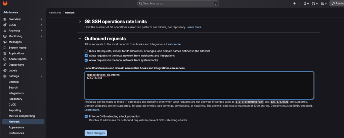344x138 pixels.
Task: Open the merge requests counter icon
Action: pos(314,3)
